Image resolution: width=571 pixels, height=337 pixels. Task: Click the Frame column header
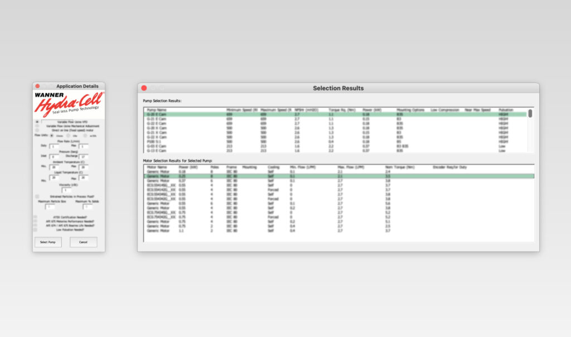(x=231, y=167)
